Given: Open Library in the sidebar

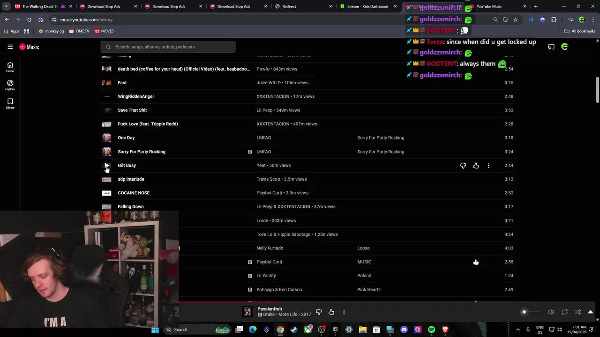Looking at the screenshot, I should (x=10, y=104).
